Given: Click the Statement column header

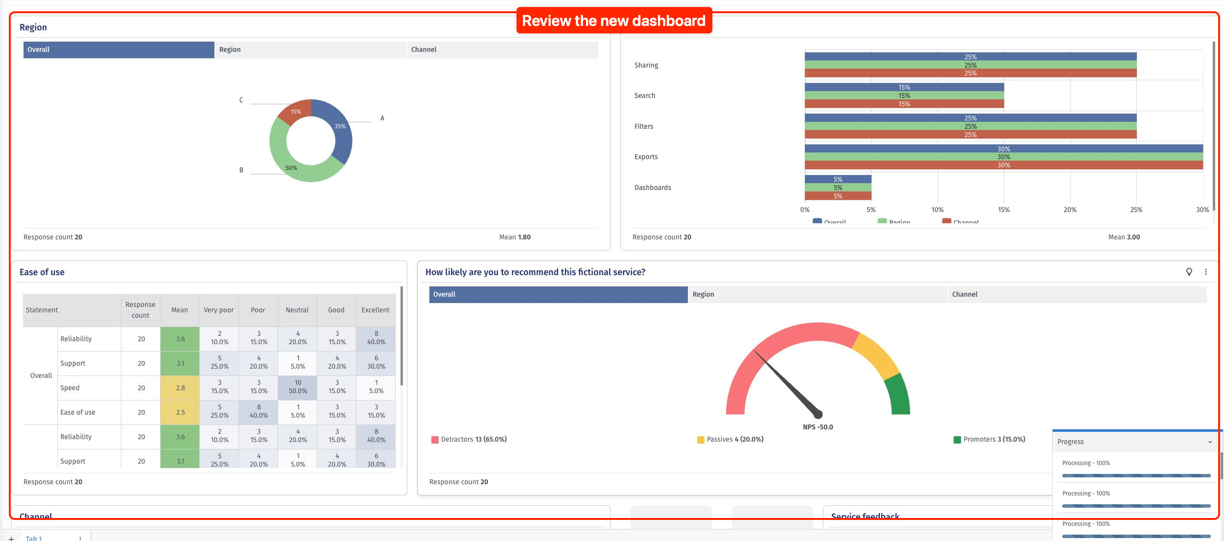Looking at the screenshot, I should pyautogui.click(x=72, y=310).
